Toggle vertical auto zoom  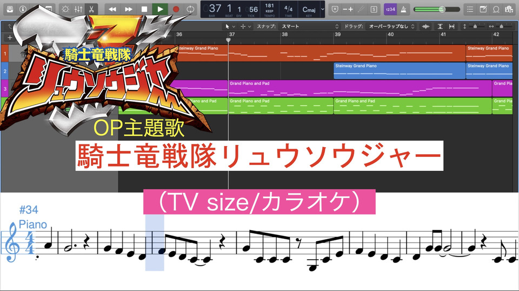pos(440,26)
